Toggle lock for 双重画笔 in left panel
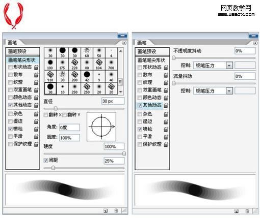Screen dimensions: 260x218 [x=36, y=90]
